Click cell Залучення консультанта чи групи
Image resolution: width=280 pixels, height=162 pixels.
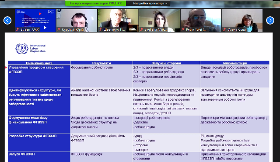click(x=234, y=102)
